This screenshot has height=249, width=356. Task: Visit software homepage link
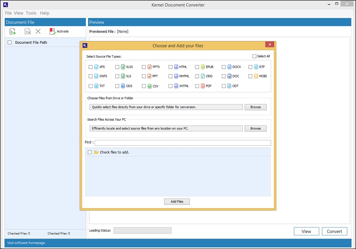pyautogui.click(x=26, y=243)
